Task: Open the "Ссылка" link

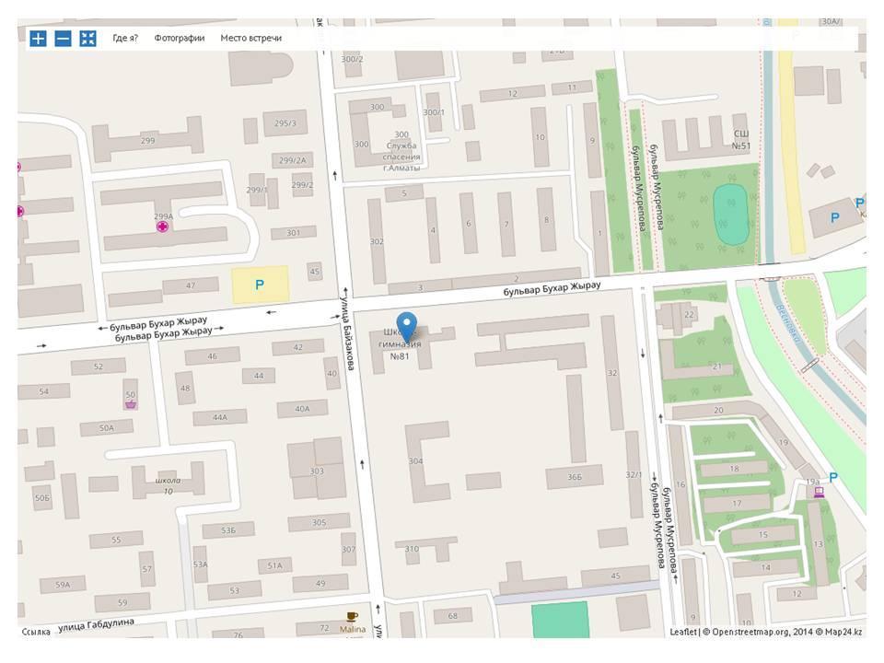Action: tap(37, 632)
